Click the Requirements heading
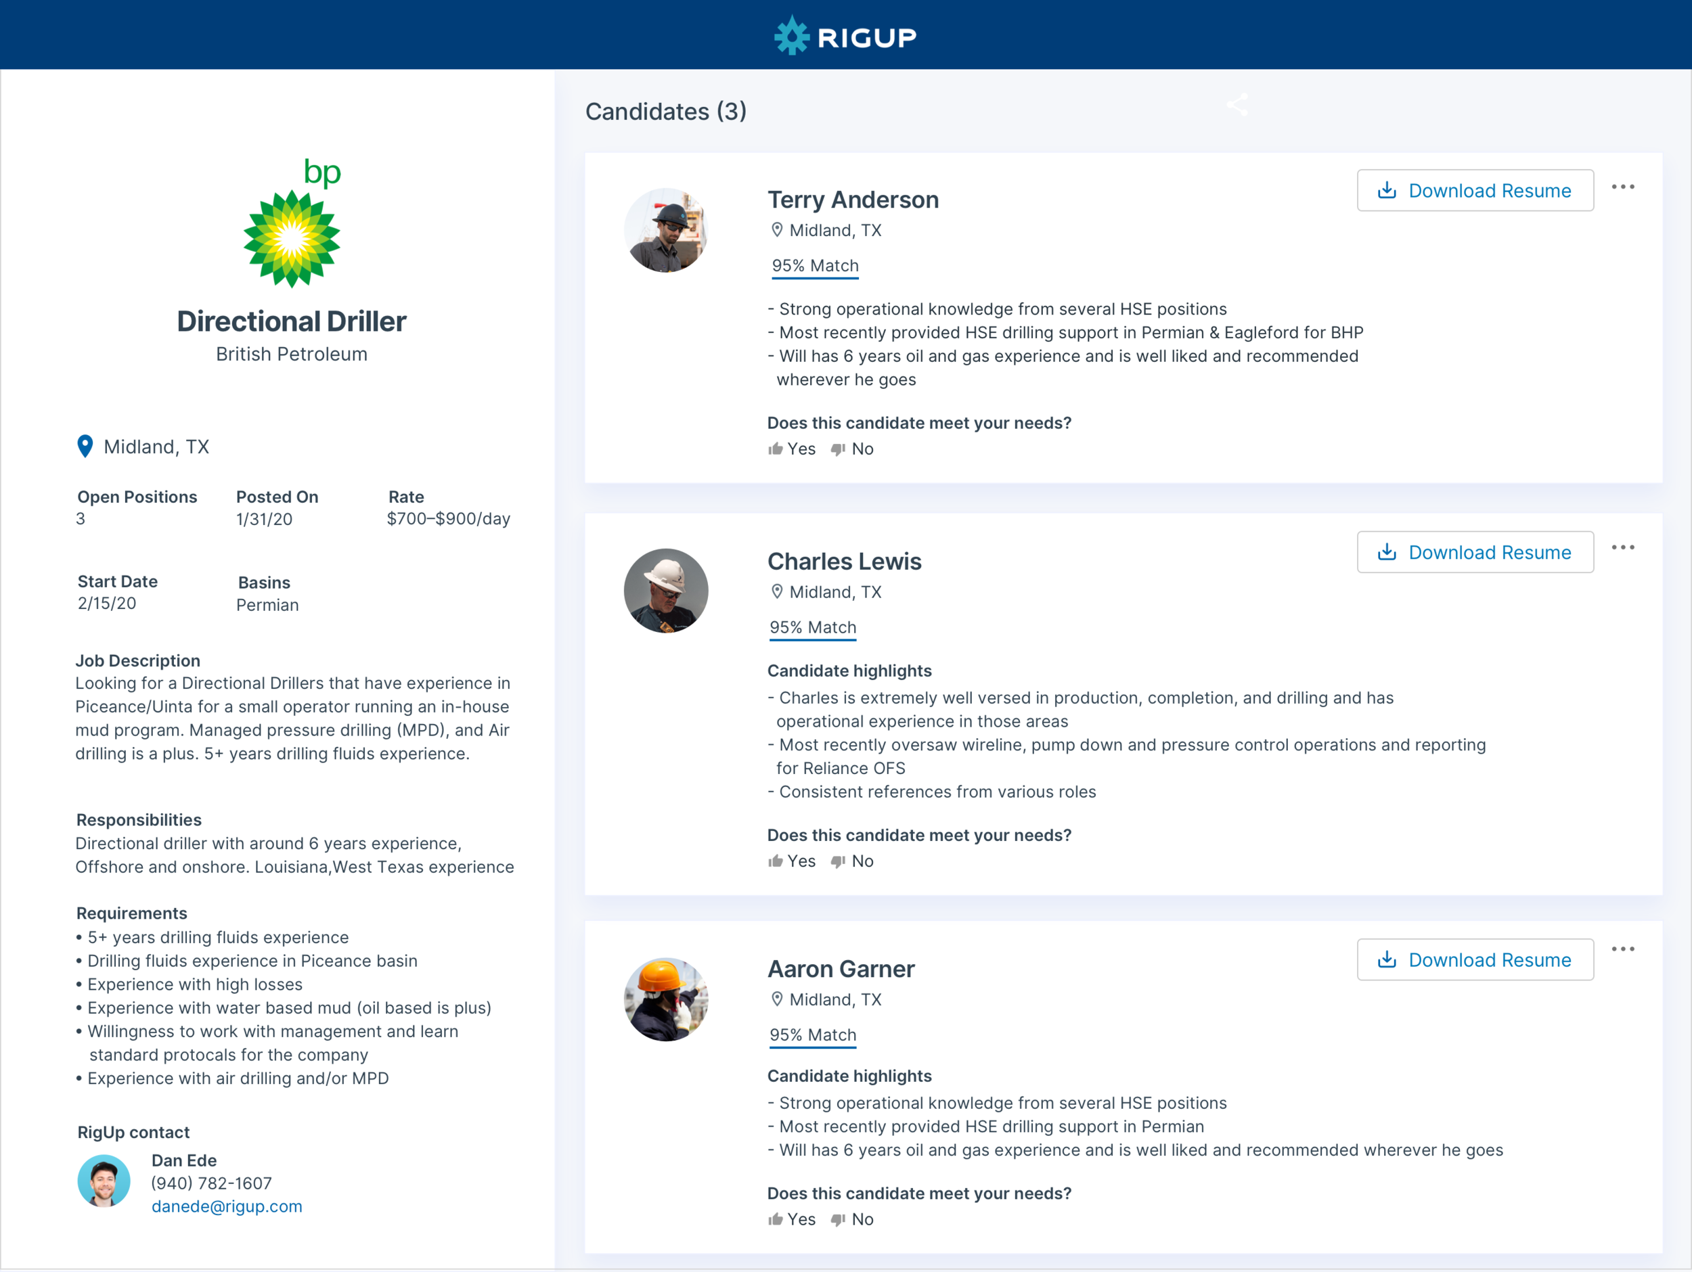Viewport: 1692px width, 1272px height. pos(131,913)
